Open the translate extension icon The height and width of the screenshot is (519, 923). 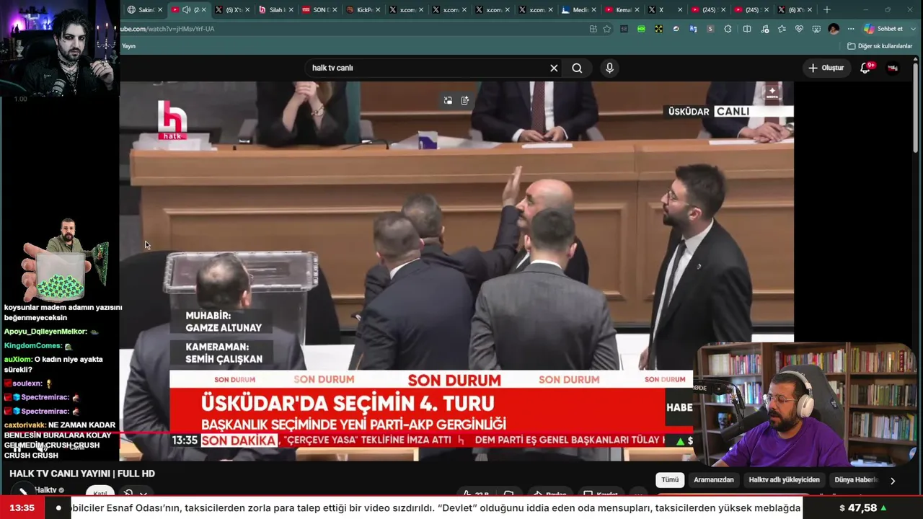click(693, 29)
